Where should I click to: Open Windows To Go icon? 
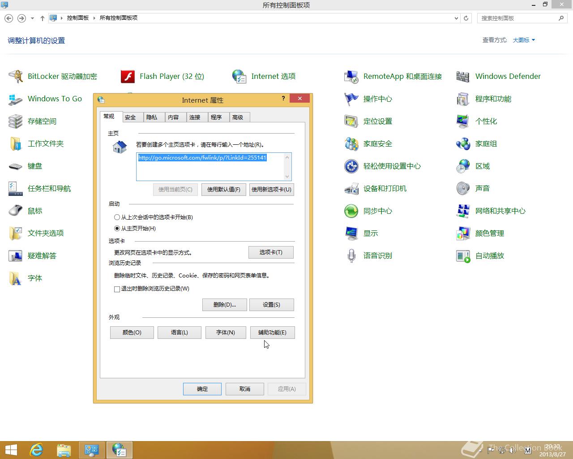pyautogui.click(x=16, y=99)
